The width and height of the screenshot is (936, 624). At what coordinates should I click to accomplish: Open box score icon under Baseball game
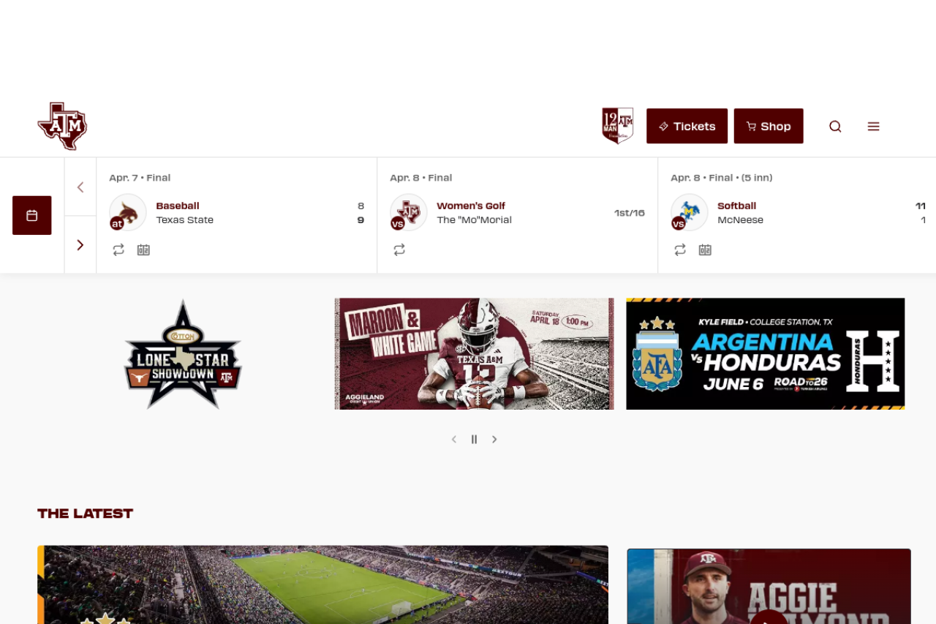click(x=143, y=250)
